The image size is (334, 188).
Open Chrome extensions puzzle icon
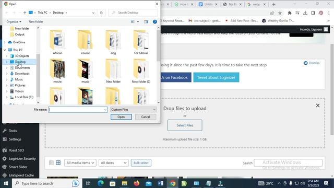pyautogui.click(x=290, y=13)
